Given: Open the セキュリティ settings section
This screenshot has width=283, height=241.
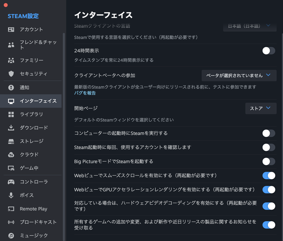Looking at the screenshot, I should pos(31,74).
